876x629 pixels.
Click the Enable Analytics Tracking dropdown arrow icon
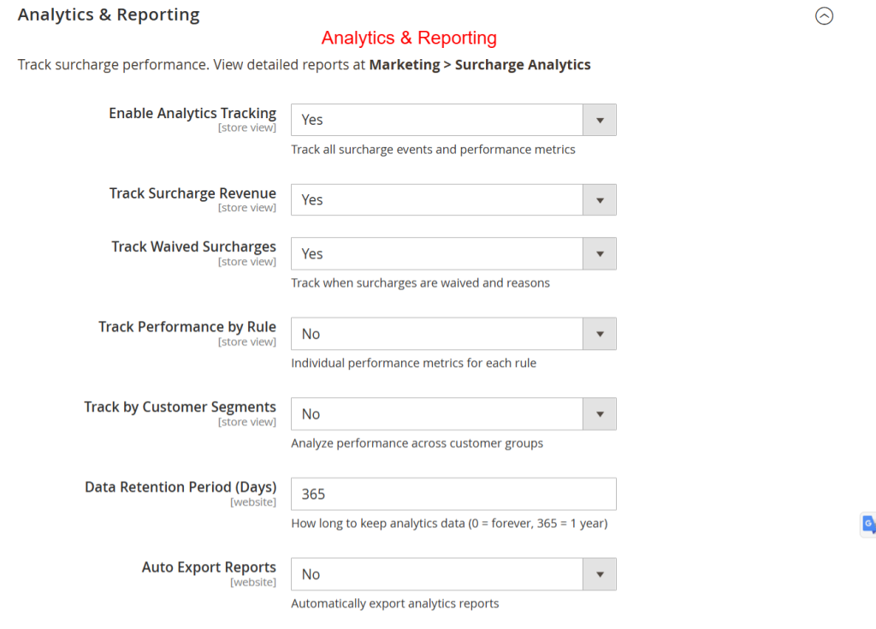(x=599, y=120)
